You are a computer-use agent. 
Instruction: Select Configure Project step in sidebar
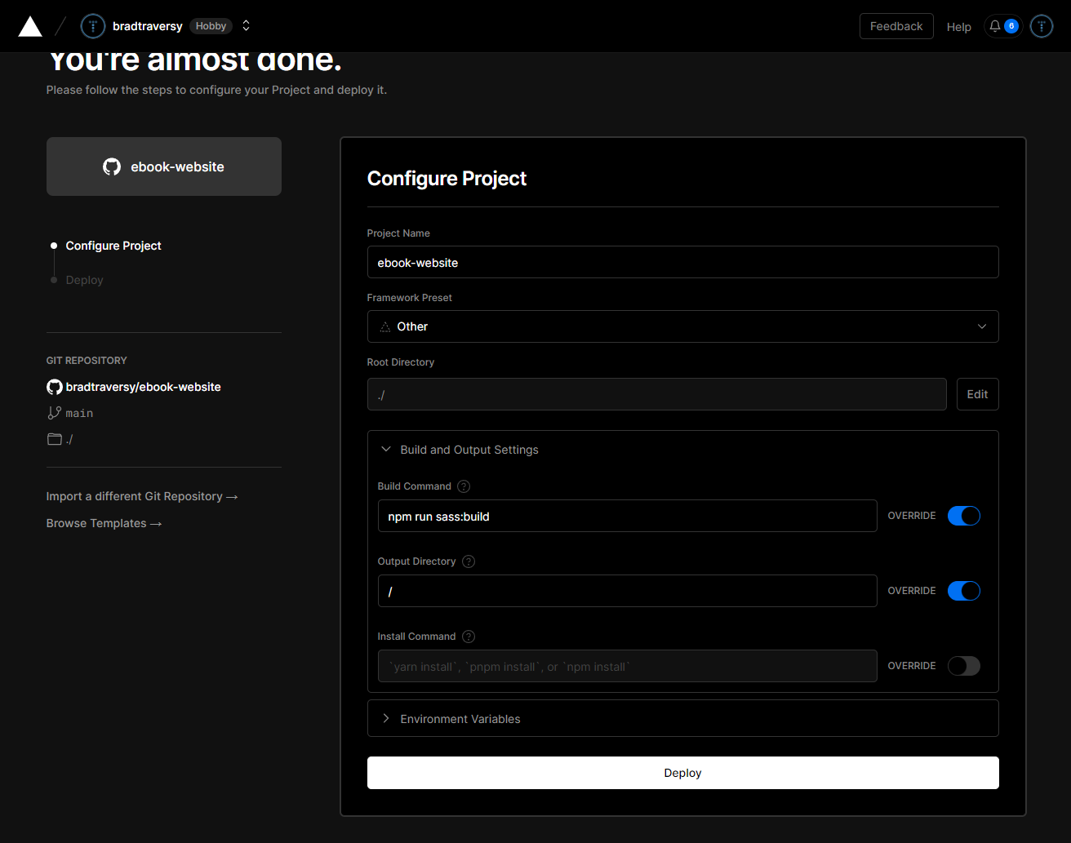(x=113, y=246)
